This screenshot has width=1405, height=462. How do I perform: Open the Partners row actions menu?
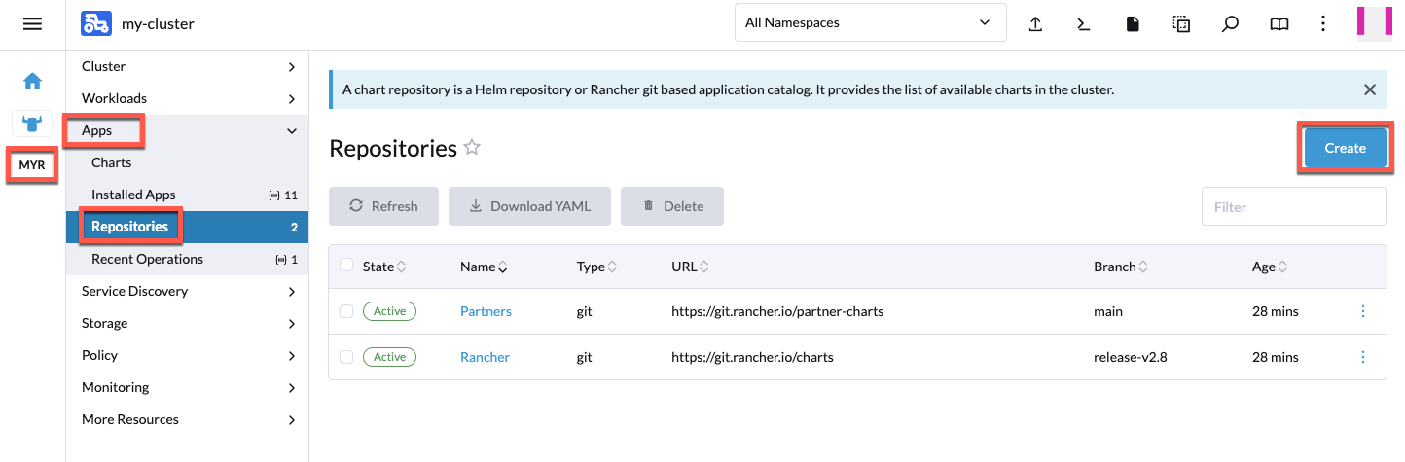(1362, 311)
